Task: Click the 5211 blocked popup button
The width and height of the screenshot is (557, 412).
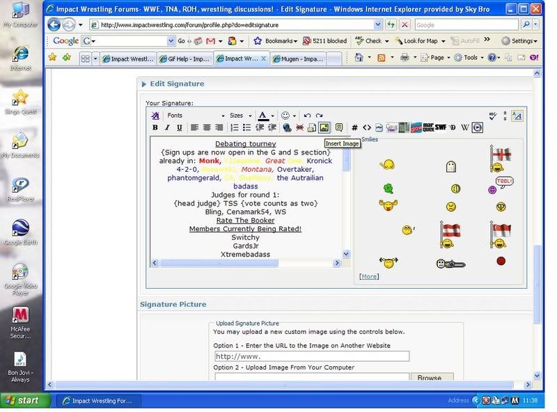Action: pos(324,41)
